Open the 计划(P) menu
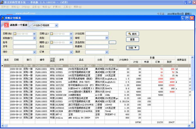Screen dimensions: 196x129 [26, 7]
